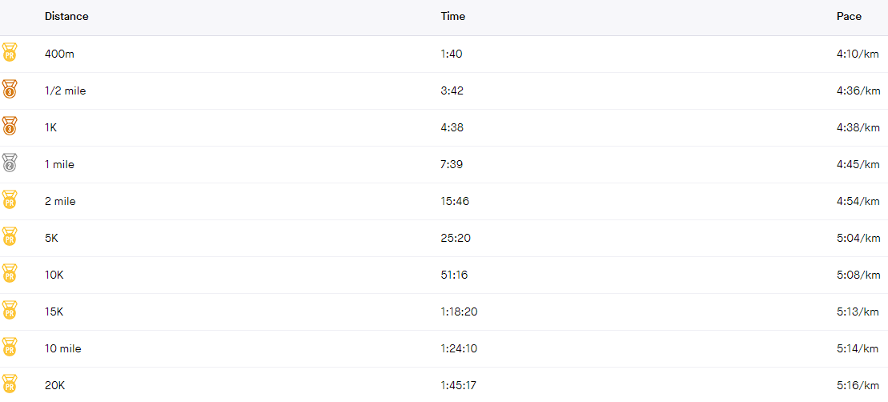Click the PR medal icon beside 10K
The image size is (888, 402).
click(10, 273)
